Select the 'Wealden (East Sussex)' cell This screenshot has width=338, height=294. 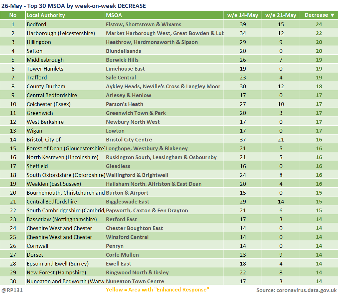(x=65, y=184)
